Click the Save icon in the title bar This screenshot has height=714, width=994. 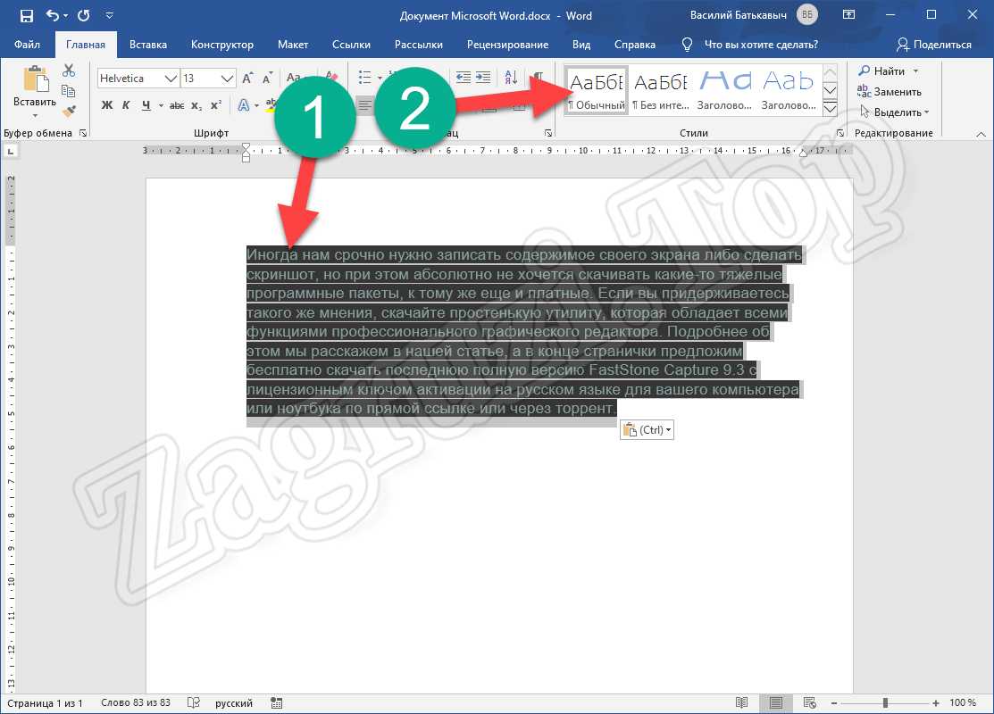[27, 15]
